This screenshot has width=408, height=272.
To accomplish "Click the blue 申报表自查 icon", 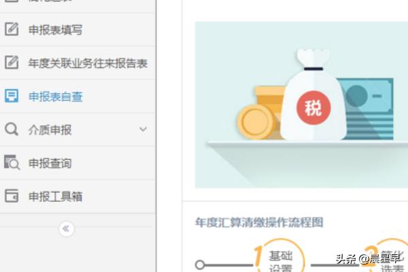I will click(12, 96).
